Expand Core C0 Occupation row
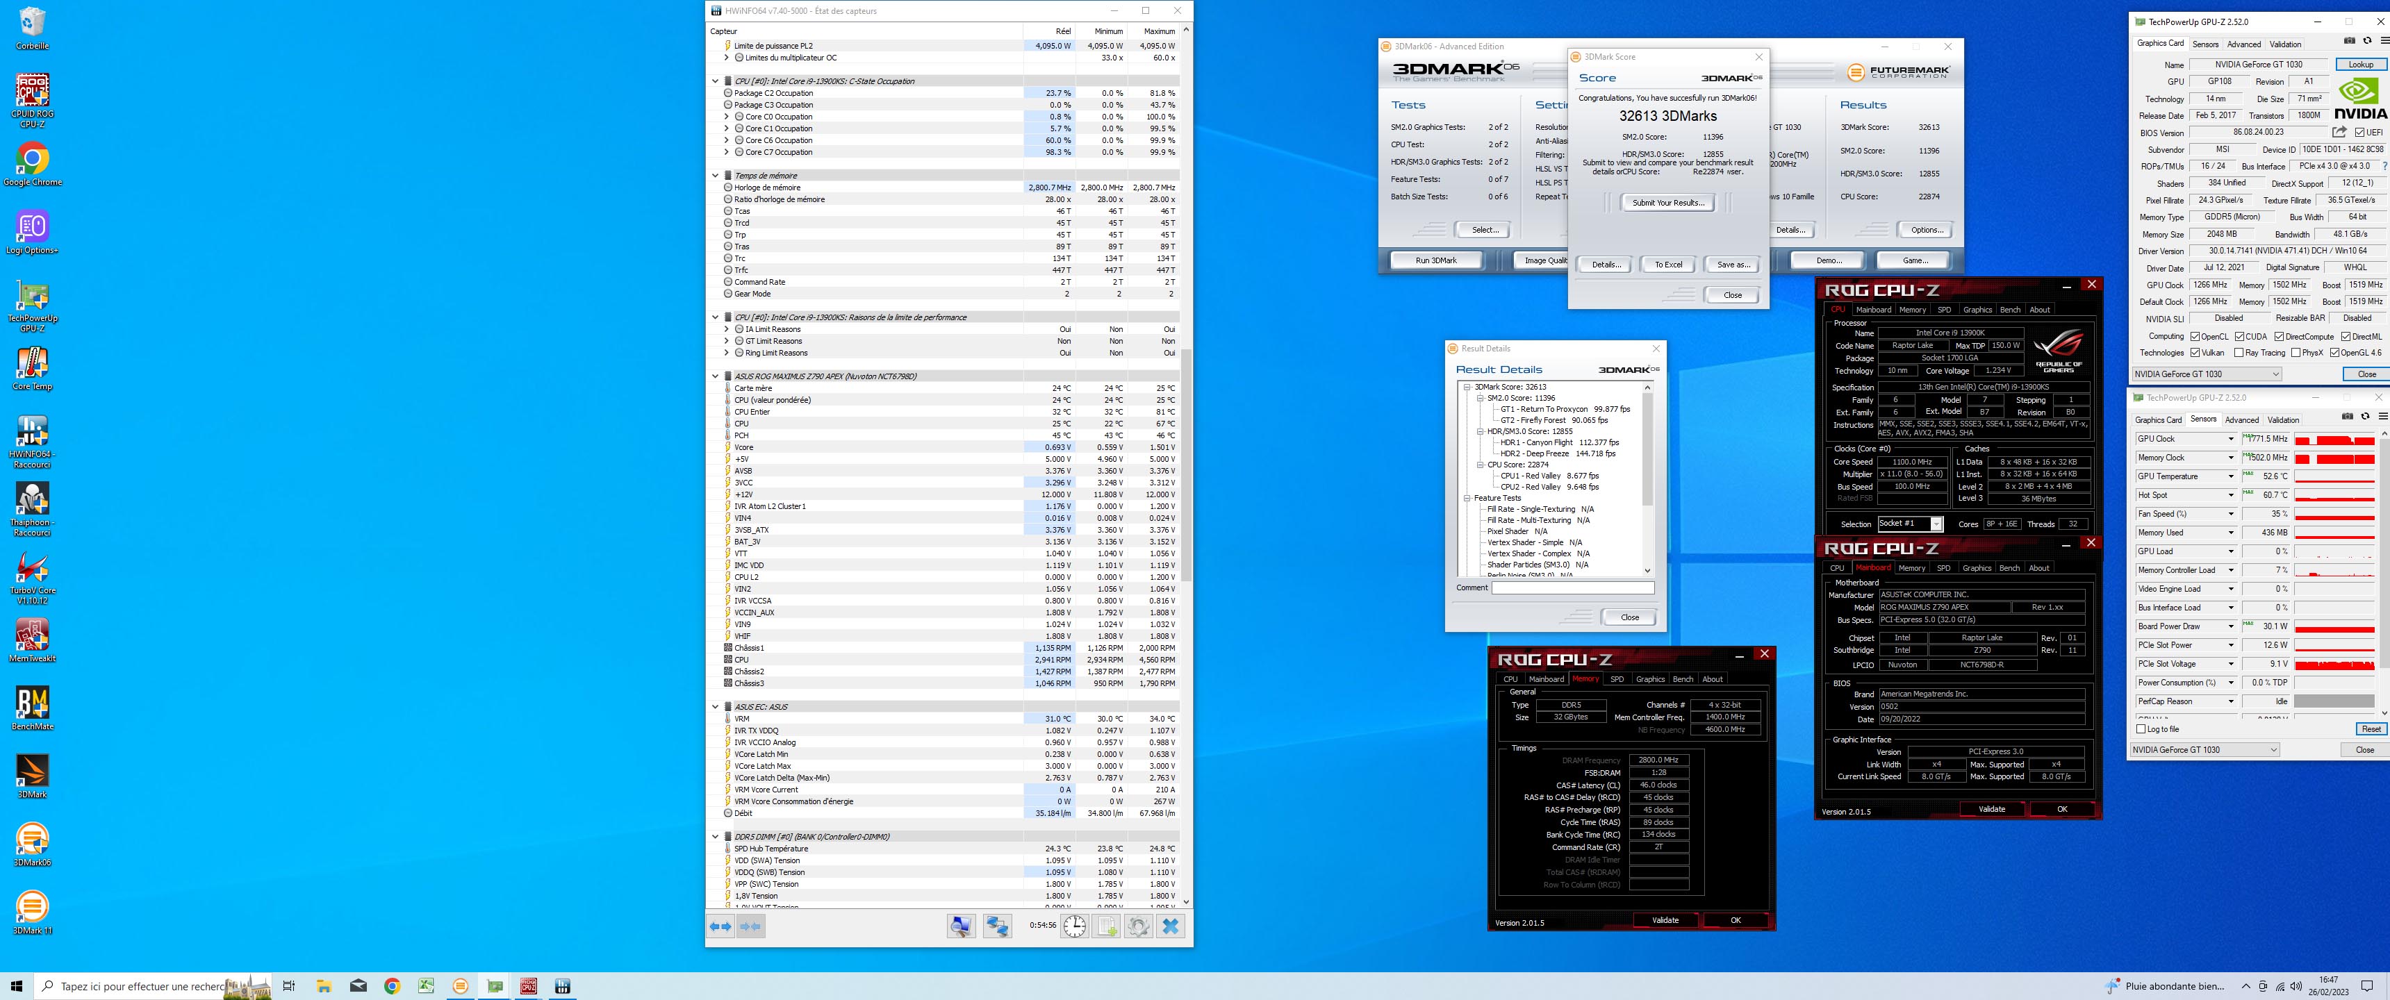 click(x=727, y=117)
